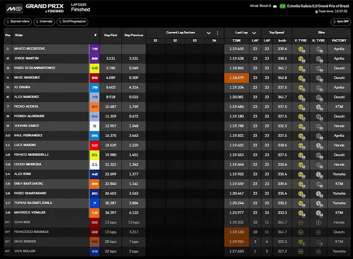The width and height of the screenshot is (353, 259).
Task: Click Estrella Galicia Grand Prix of Brazil title
Action: pos(318,6)
